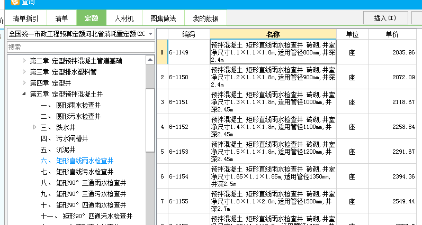Expand the 三、跌水井 subtree

(x=35, y=127)
